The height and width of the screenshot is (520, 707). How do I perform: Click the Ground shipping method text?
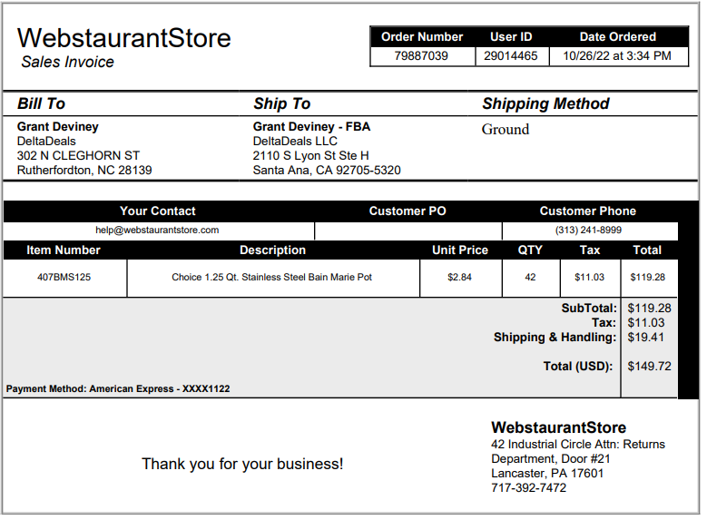point(506,130)
